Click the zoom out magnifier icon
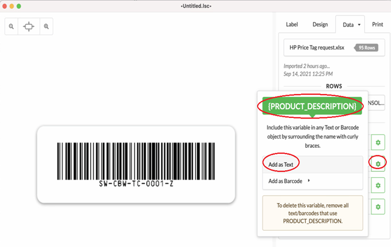391x247 pixels. [x=12, y=27]
